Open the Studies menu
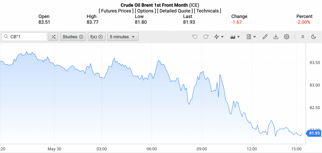This screenshot has width=322, height=153. click(73, 37)
